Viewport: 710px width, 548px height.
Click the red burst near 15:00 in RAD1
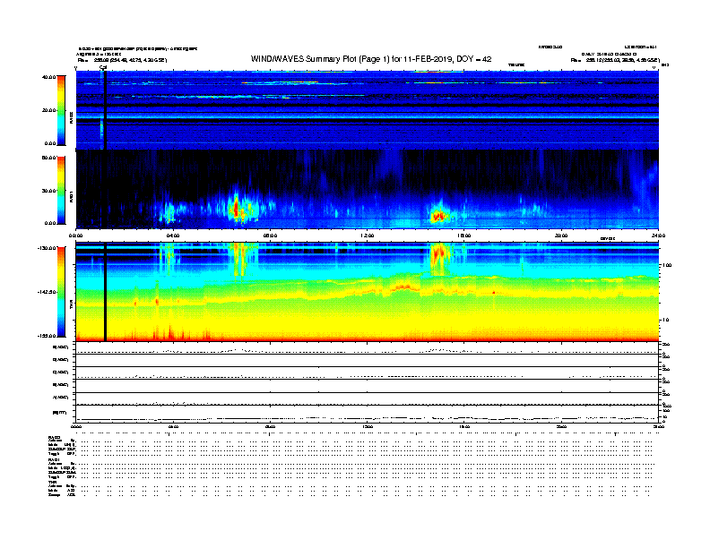click(437, 216)
